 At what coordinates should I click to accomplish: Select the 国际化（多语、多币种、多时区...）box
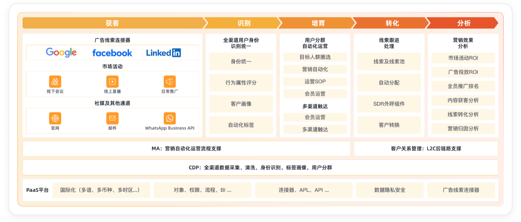101,190
